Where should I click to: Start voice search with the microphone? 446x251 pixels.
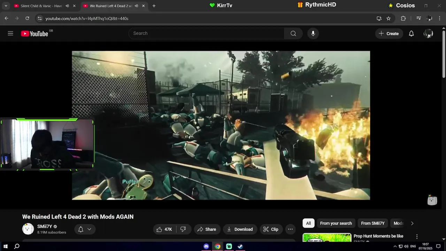[313, 33]
